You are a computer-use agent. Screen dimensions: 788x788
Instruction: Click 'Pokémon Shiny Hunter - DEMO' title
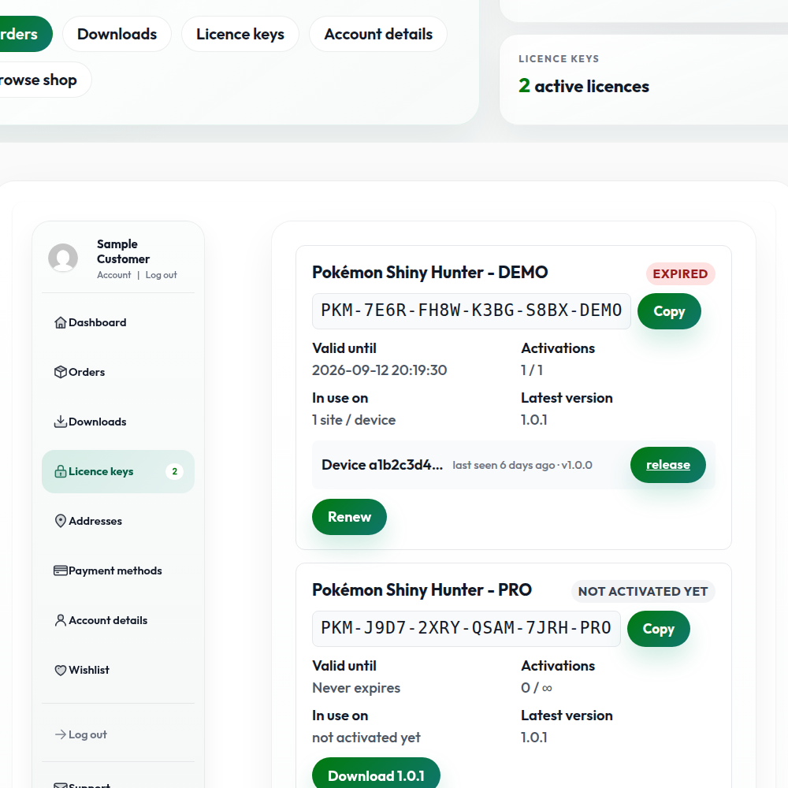click(429, 273)
